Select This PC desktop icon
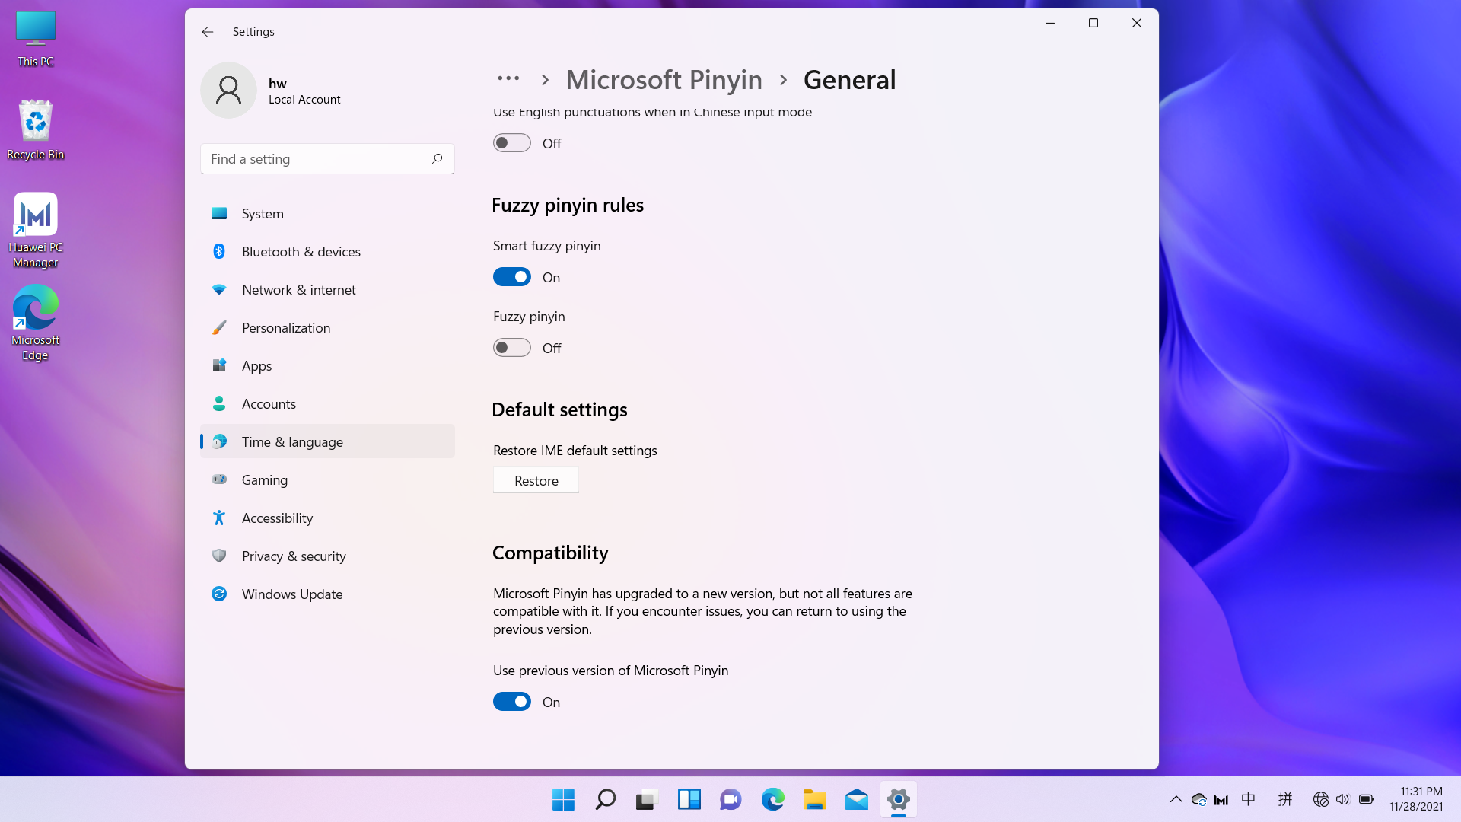1461x822 pixels. [x=36, y=40]
